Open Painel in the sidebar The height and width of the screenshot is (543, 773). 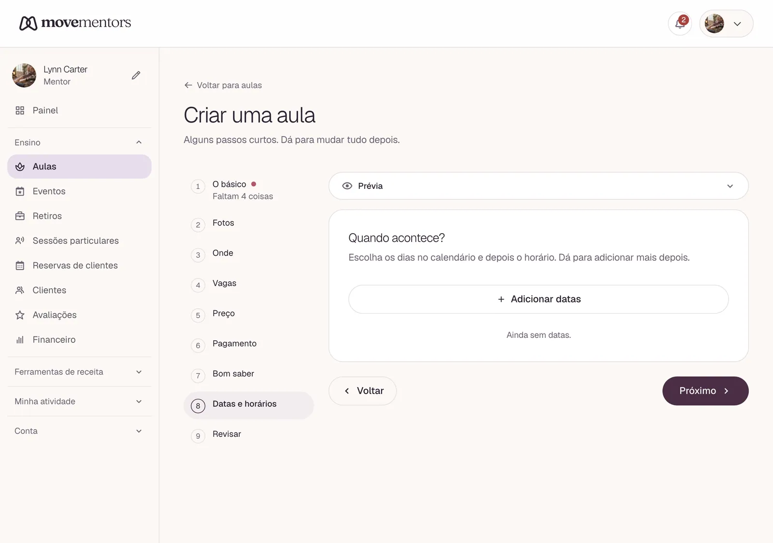coord(79,111)
